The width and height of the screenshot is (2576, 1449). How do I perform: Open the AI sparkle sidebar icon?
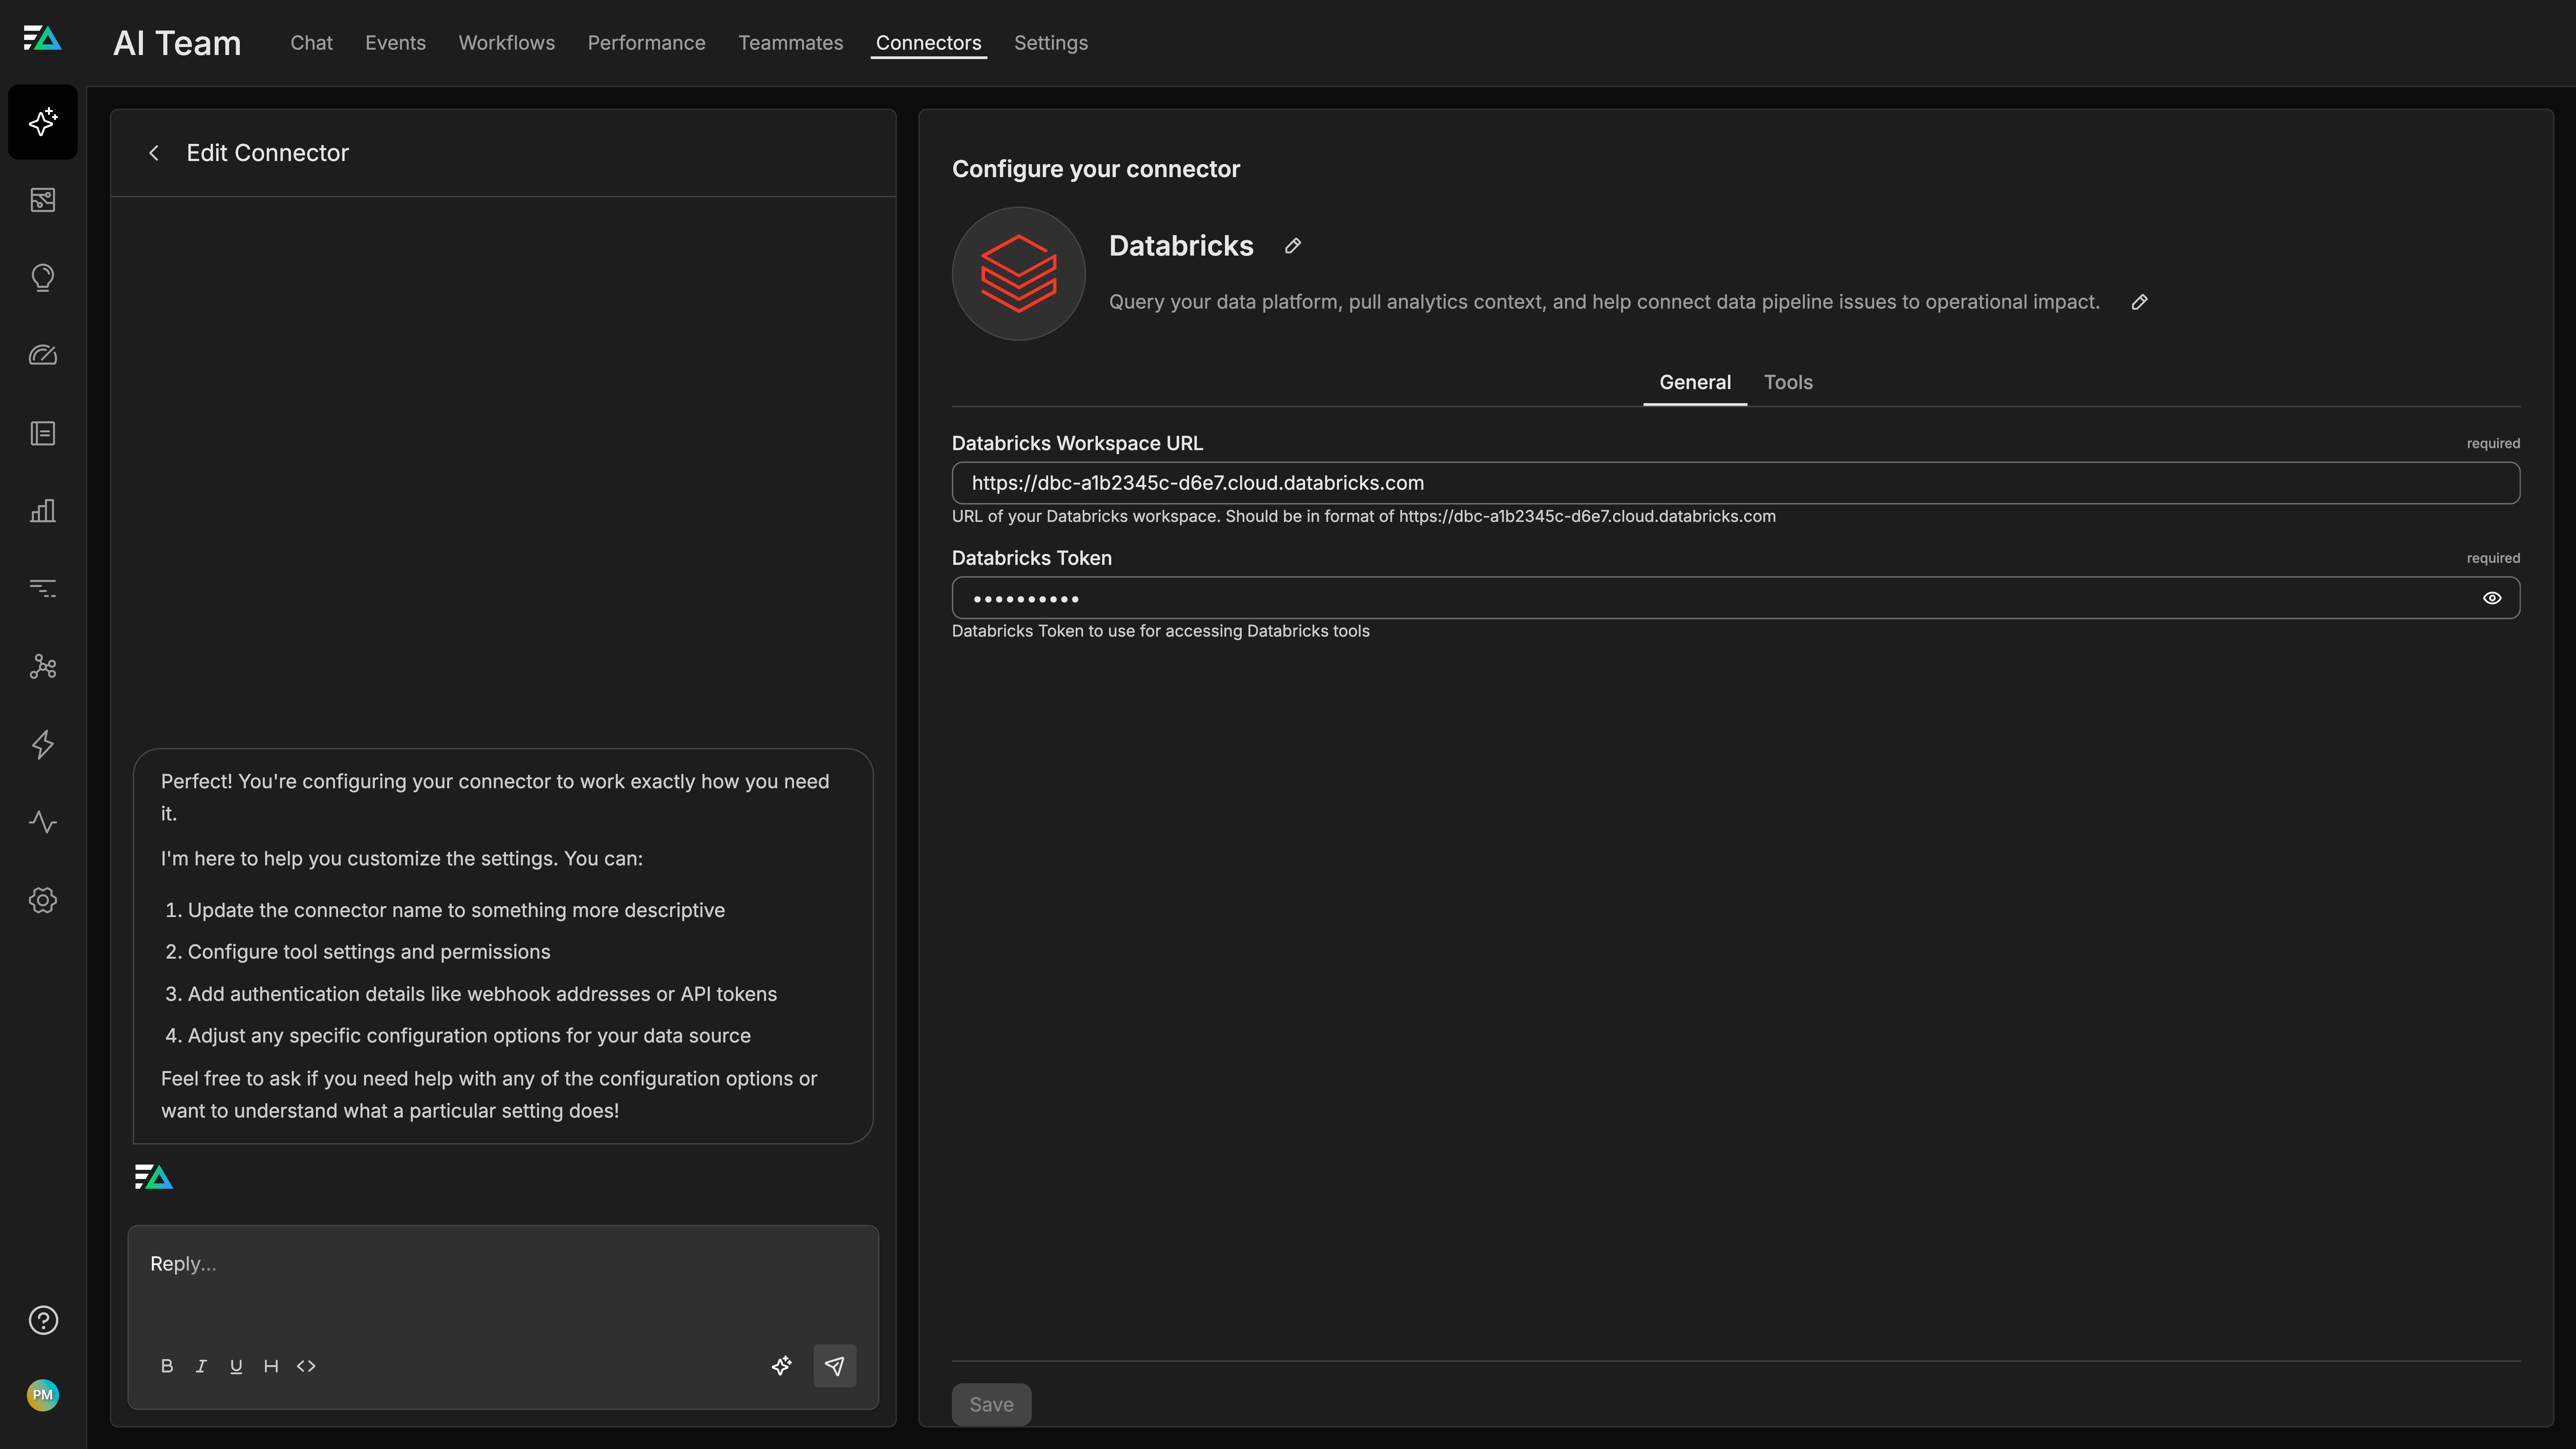[x=43, y=122]
